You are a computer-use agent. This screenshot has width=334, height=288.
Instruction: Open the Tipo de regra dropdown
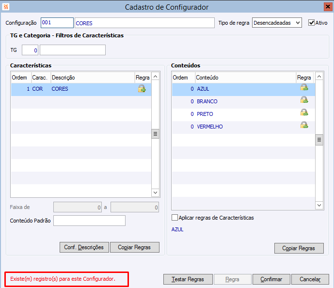tap(277, 23)
